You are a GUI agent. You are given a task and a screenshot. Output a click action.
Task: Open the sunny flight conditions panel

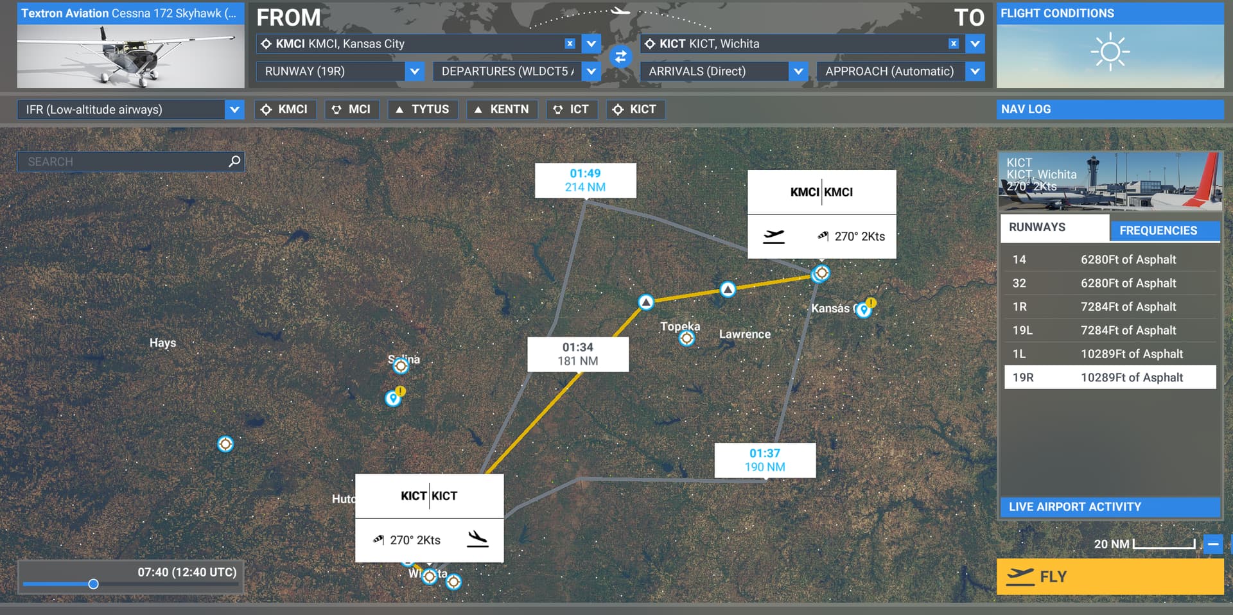point(1110,53)
